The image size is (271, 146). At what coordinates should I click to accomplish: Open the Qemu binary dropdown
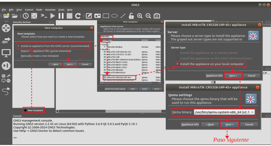tap(224, 112)
